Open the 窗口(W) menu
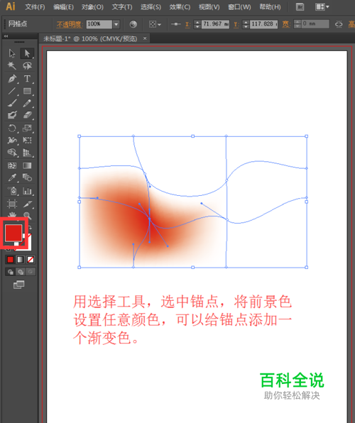 239,7
